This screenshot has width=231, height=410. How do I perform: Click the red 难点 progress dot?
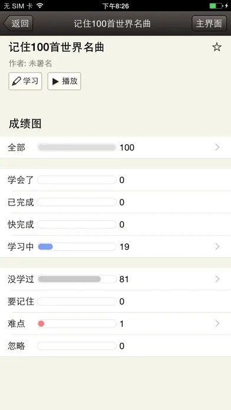[41, 324]
